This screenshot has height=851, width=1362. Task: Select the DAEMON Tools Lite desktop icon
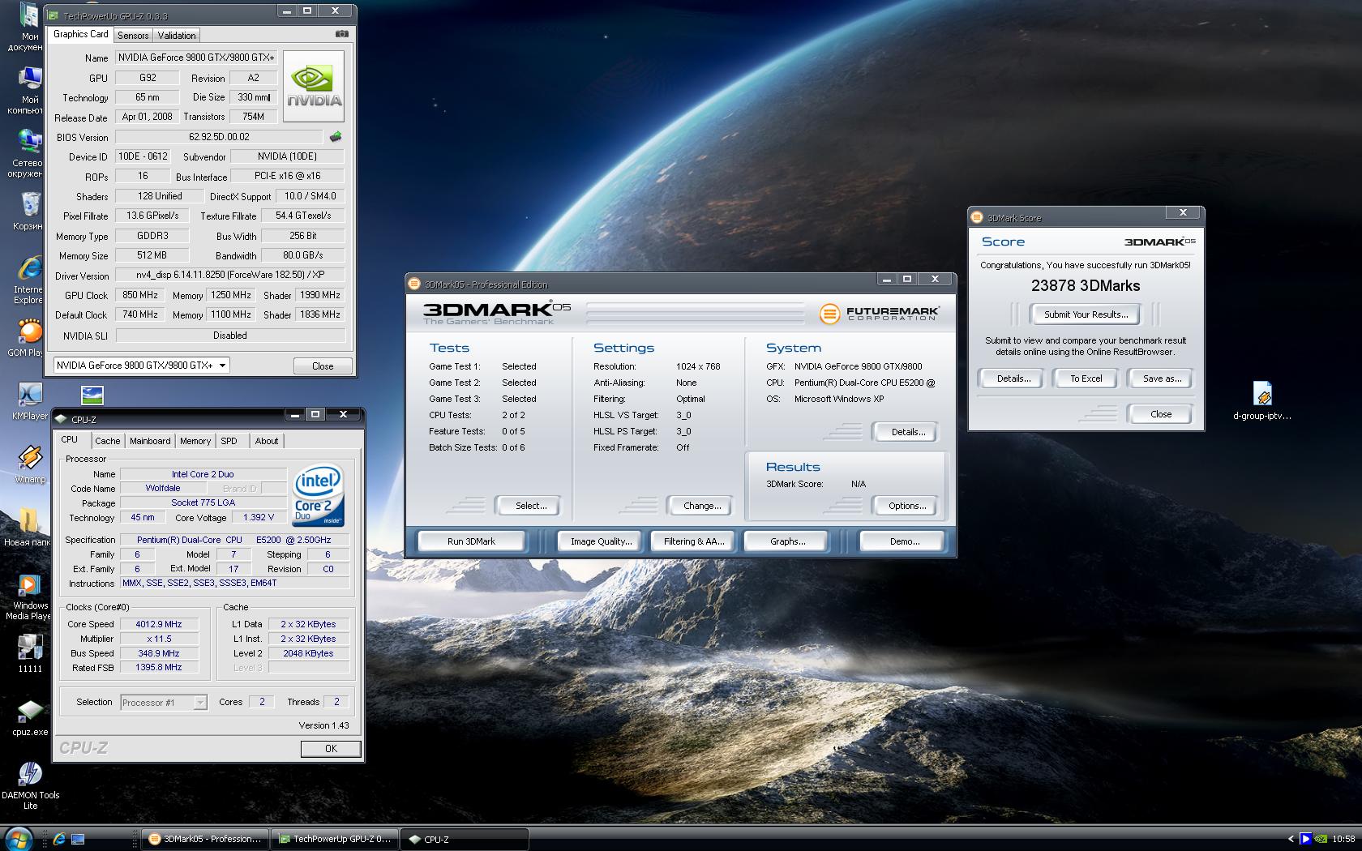click(30, 786)
